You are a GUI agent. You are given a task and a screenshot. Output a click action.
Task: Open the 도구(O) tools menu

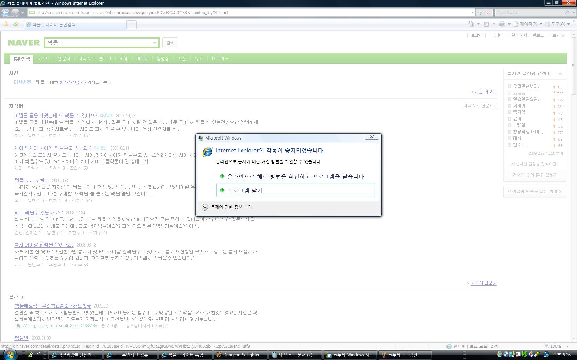[x=558, y=24]
